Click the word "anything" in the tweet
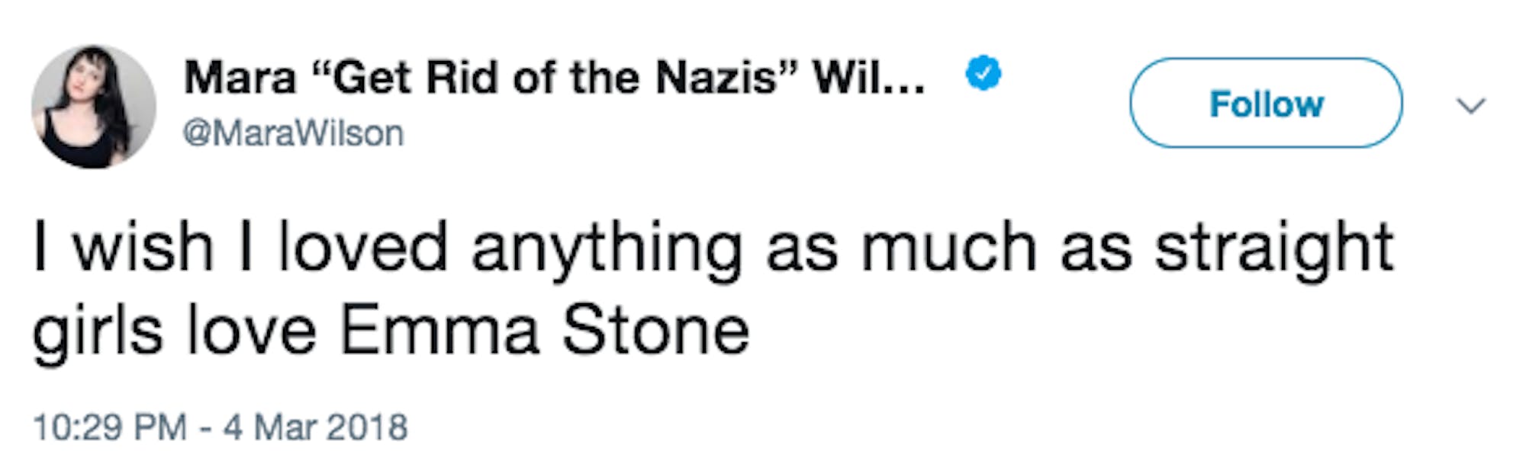 (607, 248)
